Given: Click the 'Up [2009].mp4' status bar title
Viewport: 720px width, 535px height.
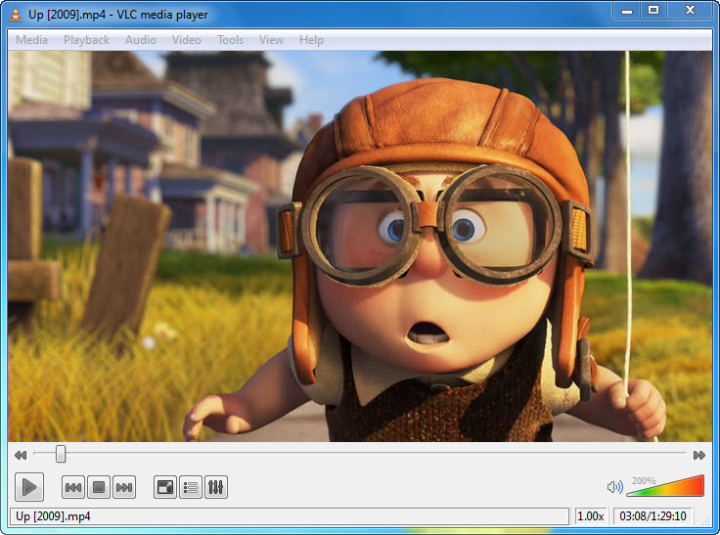Looking at the screenshot, I should pos(53,516).
